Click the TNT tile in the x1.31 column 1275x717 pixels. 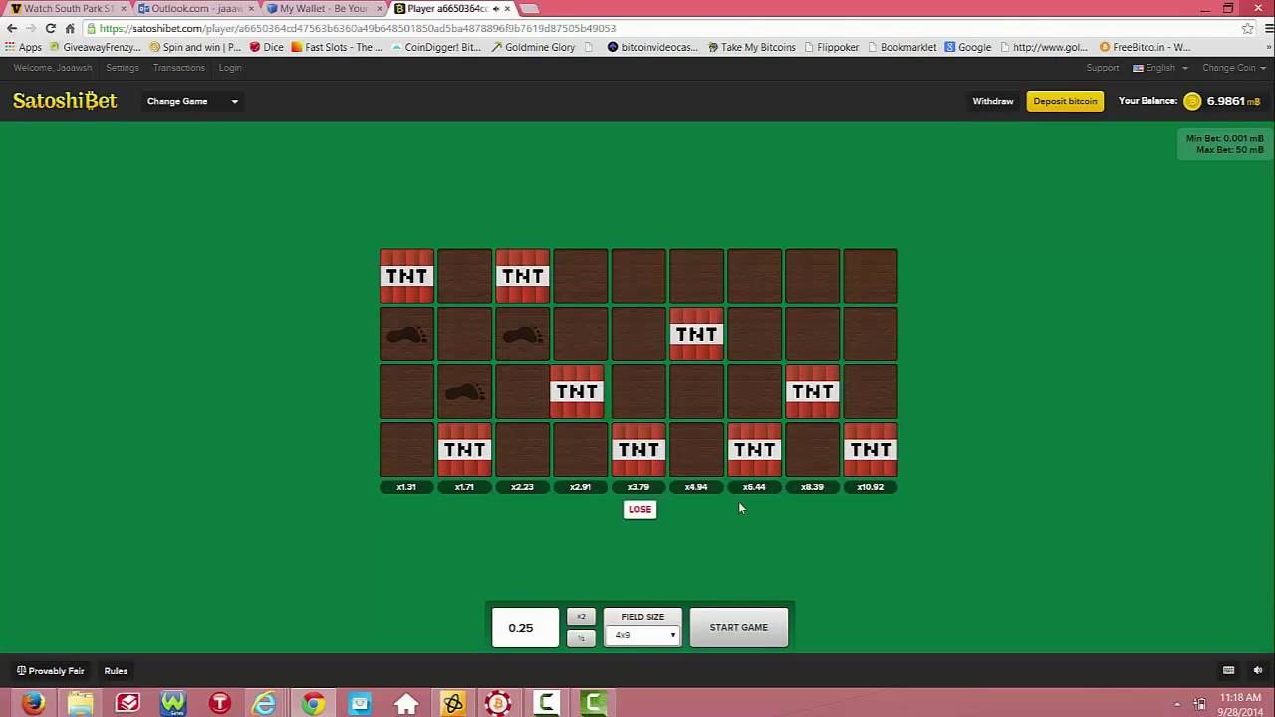point(406,276)
